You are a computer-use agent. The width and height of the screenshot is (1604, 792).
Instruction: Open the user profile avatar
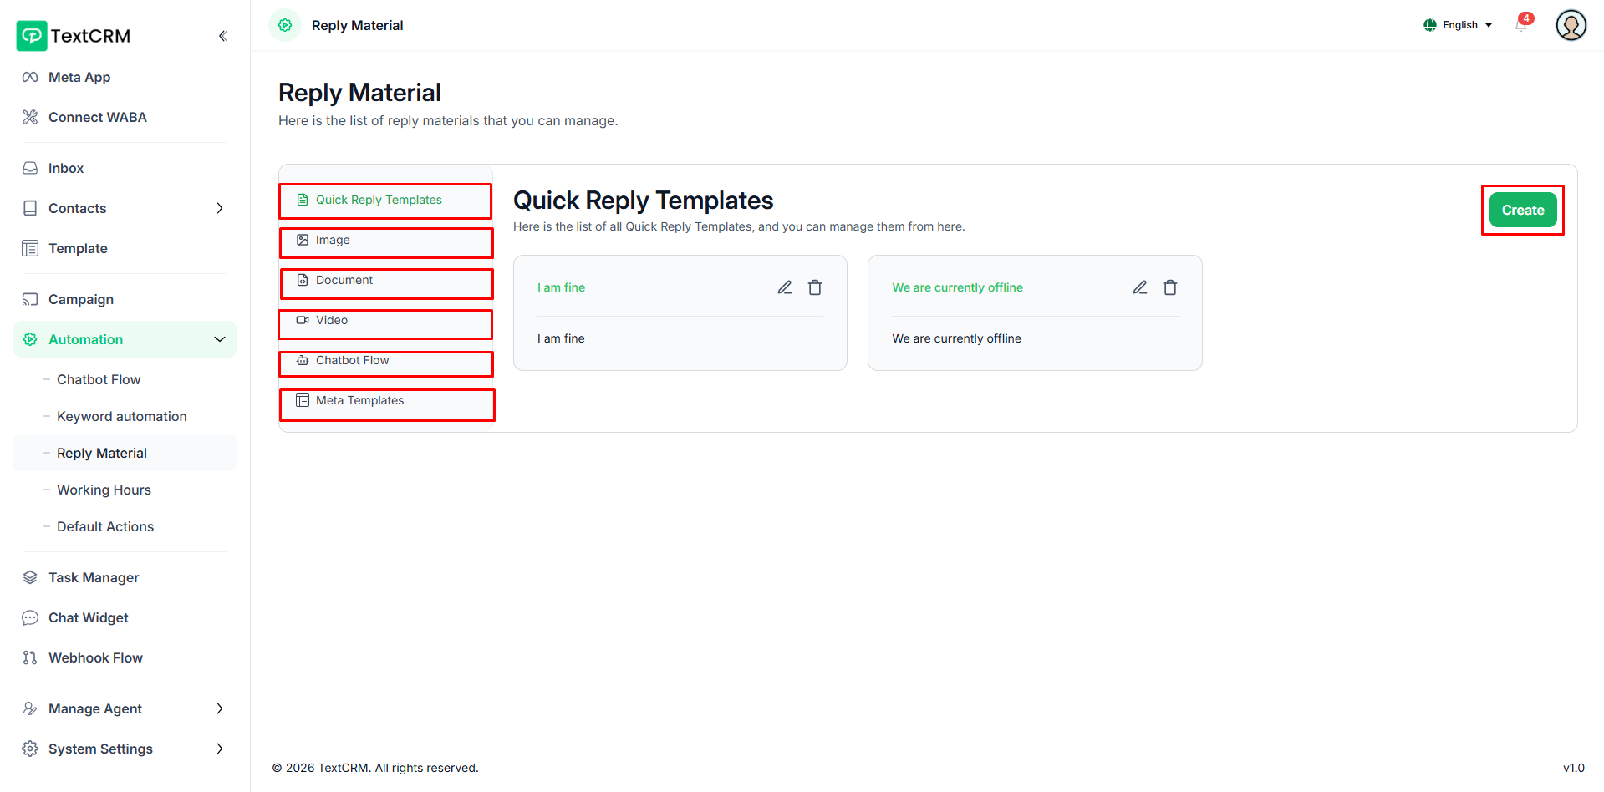[1571, 25]
